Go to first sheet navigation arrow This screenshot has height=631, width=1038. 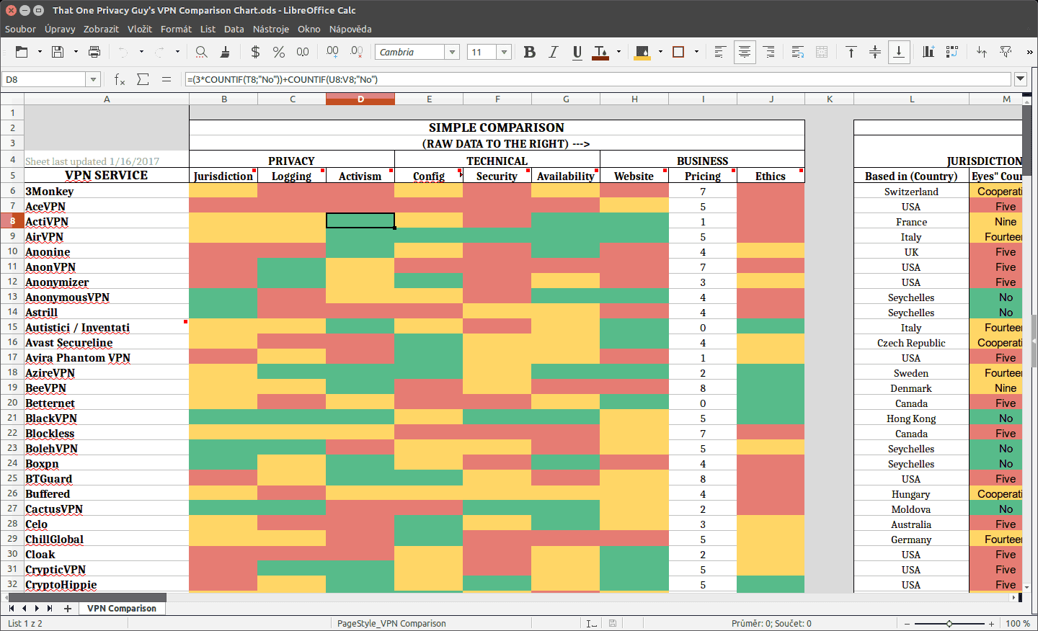(x=12, y=609)
